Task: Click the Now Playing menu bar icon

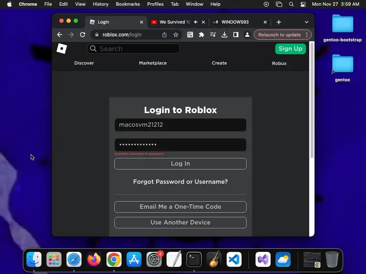Action: (266, 4)
